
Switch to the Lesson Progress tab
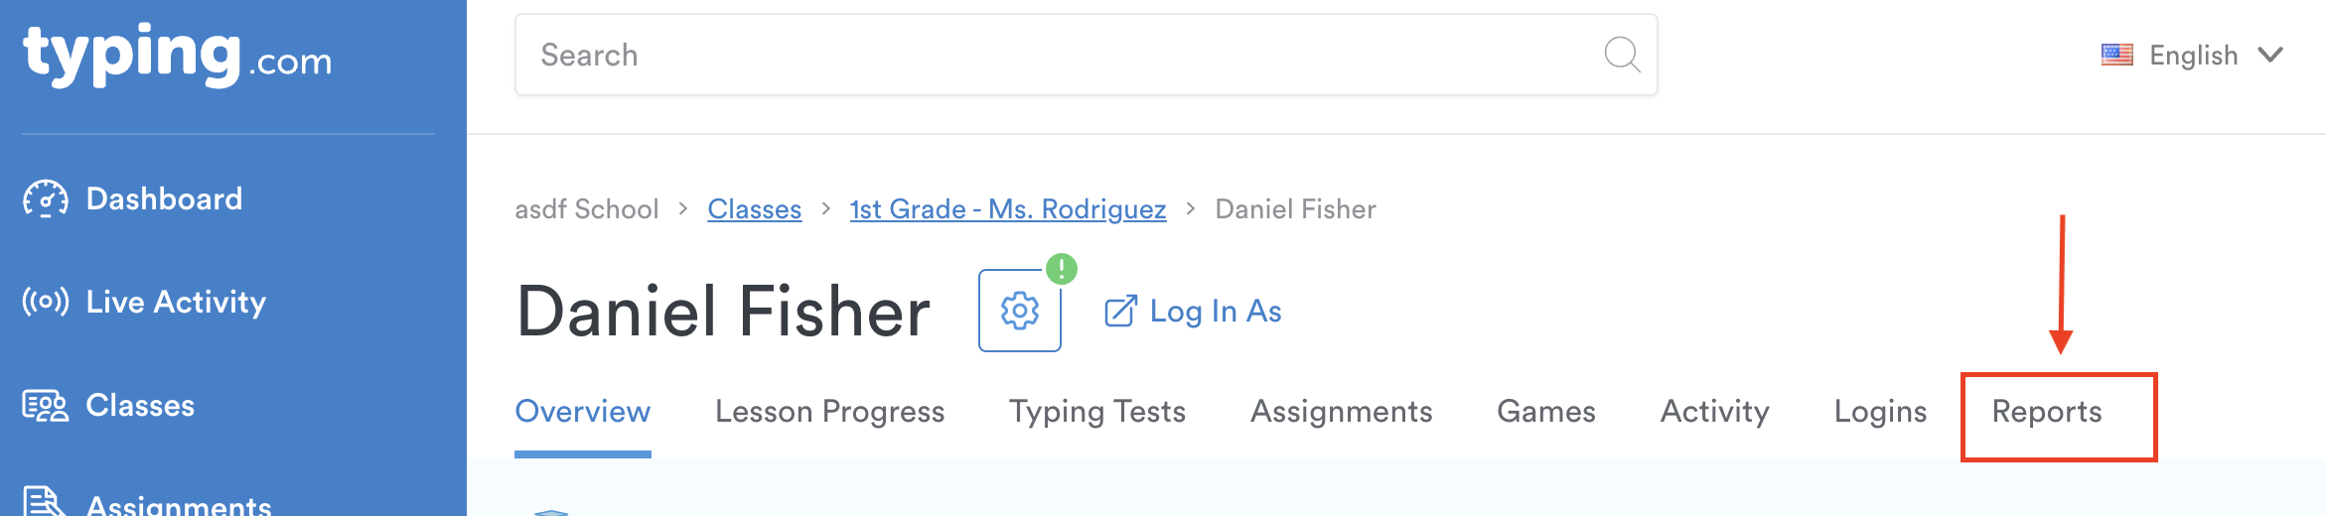tap(829, 412)
